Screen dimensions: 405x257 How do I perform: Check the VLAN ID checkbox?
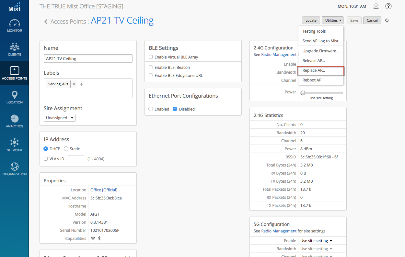(x=46, y=159)
